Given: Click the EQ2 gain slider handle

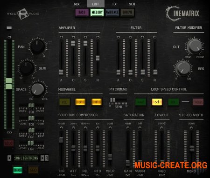Looking at the screenshot, I should click(30, 143).
